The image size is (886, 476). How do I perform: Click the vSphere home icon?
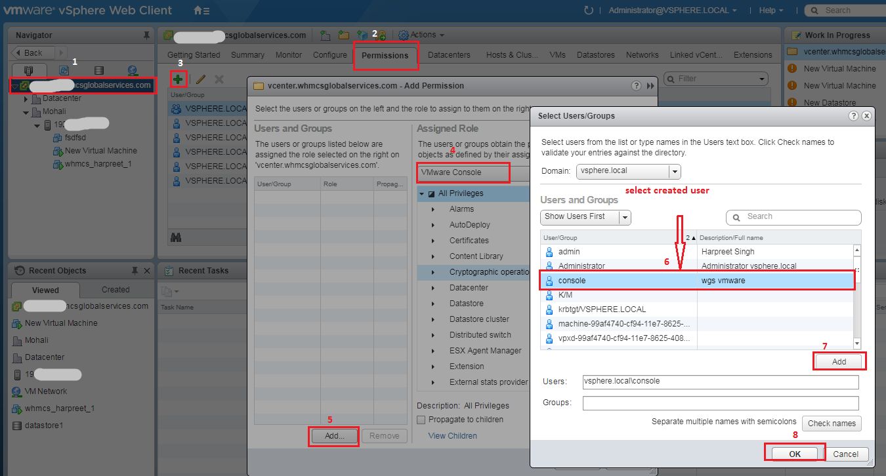201,10
